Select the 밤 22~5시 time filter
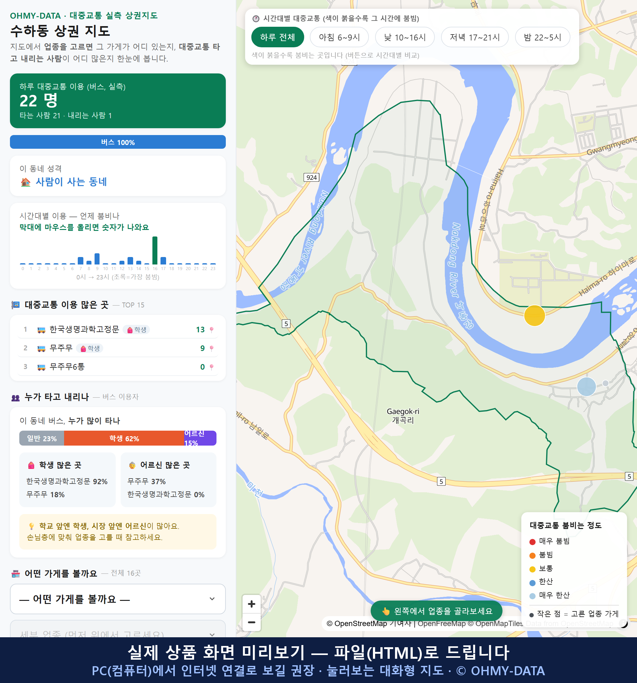The image size is (637, 683). point(542,37)
